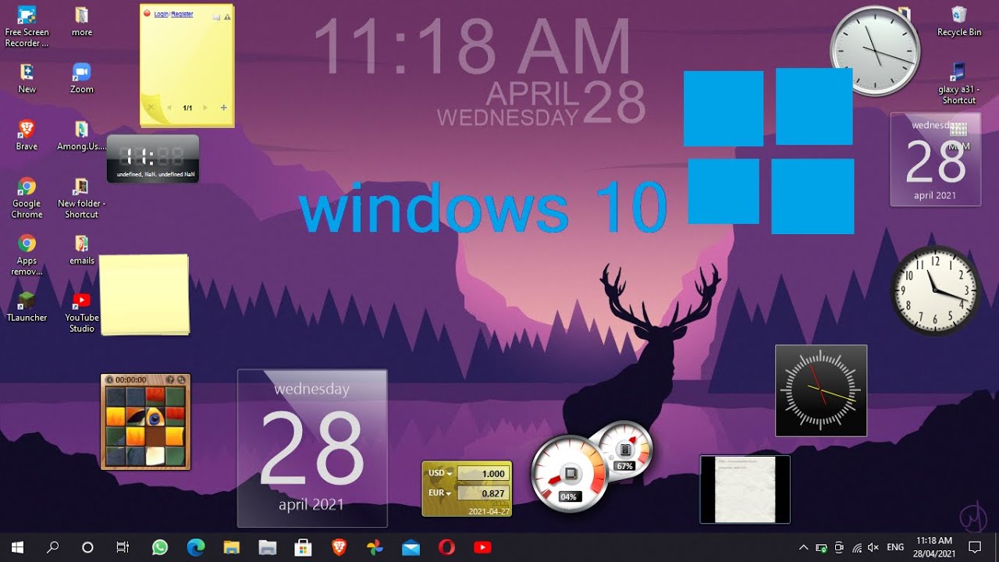Select 'New folder - Shortcut' desktop icon

click(x=82, y=197)
